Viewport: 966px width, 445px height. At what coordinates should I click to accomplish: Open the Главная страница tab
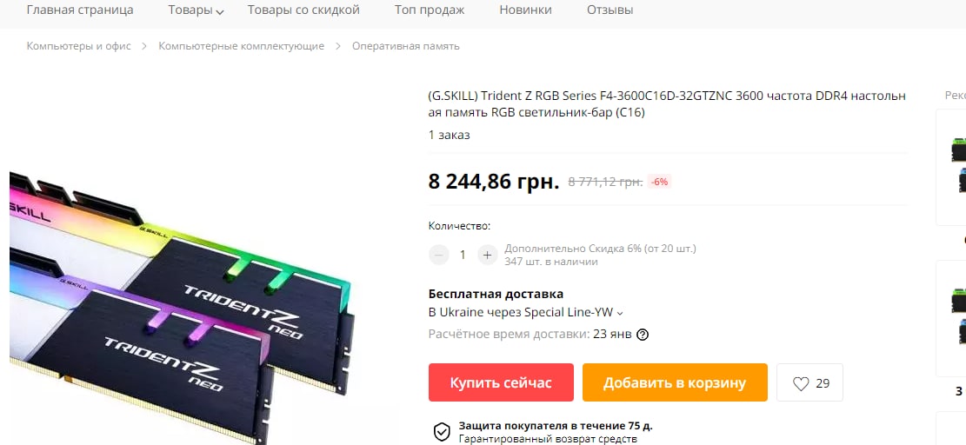tap(80, 10)
